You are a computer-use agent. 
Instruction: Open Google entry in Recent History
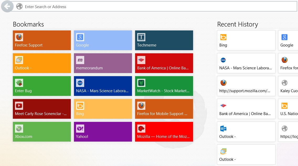288,40
